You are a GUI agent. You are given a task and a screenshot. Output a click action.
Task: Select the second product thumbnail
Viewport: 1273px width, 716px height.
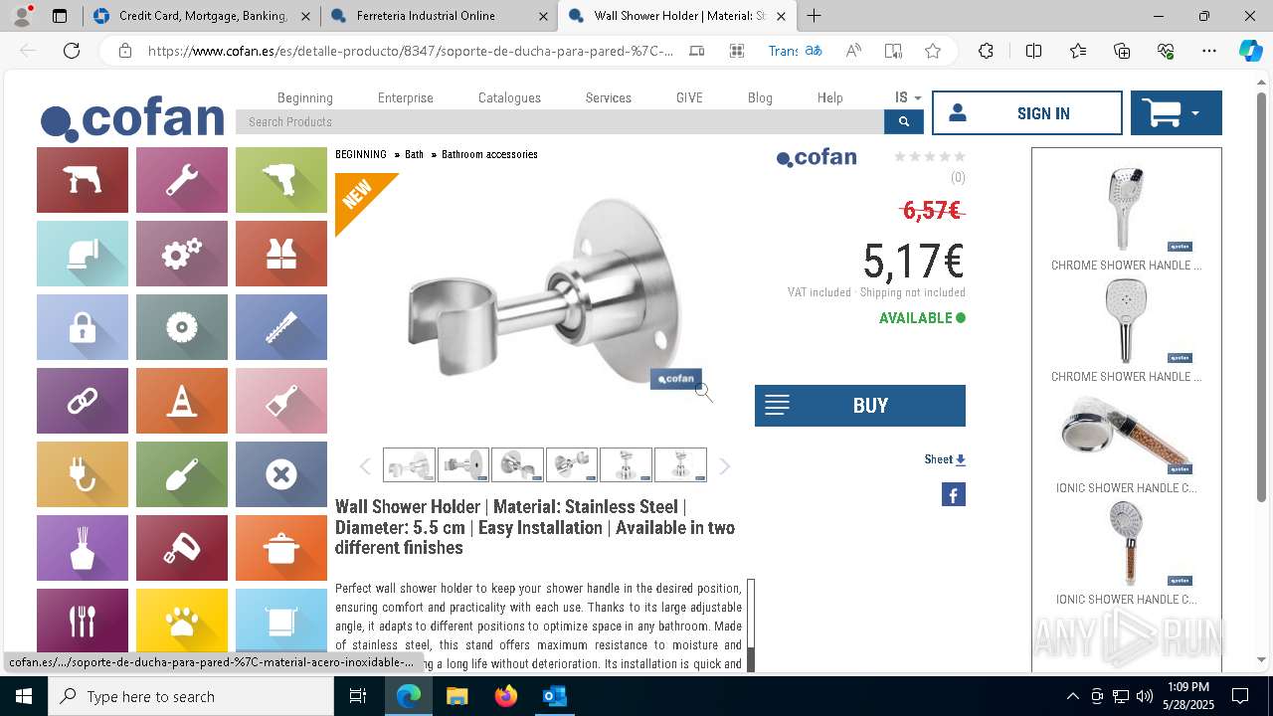463,465
